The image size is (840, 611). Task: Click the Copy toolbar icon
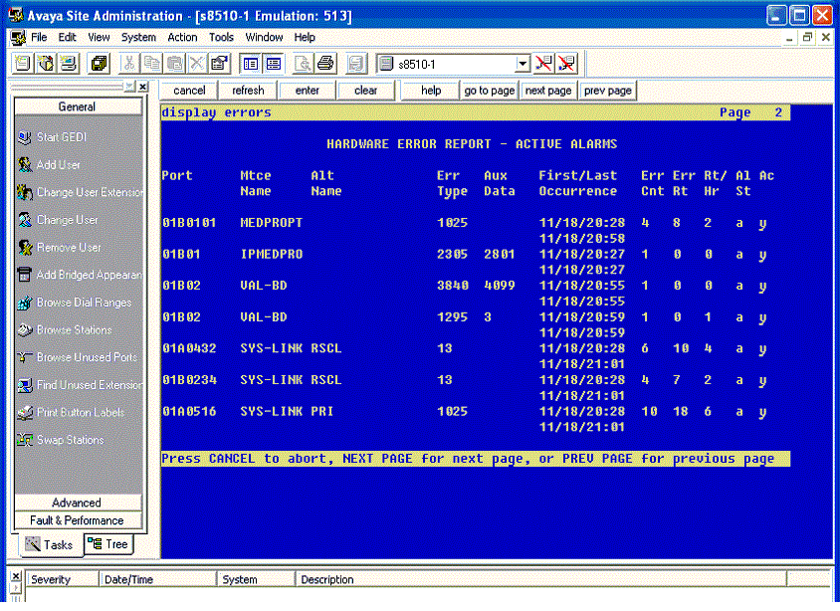(x=151, y=64)
